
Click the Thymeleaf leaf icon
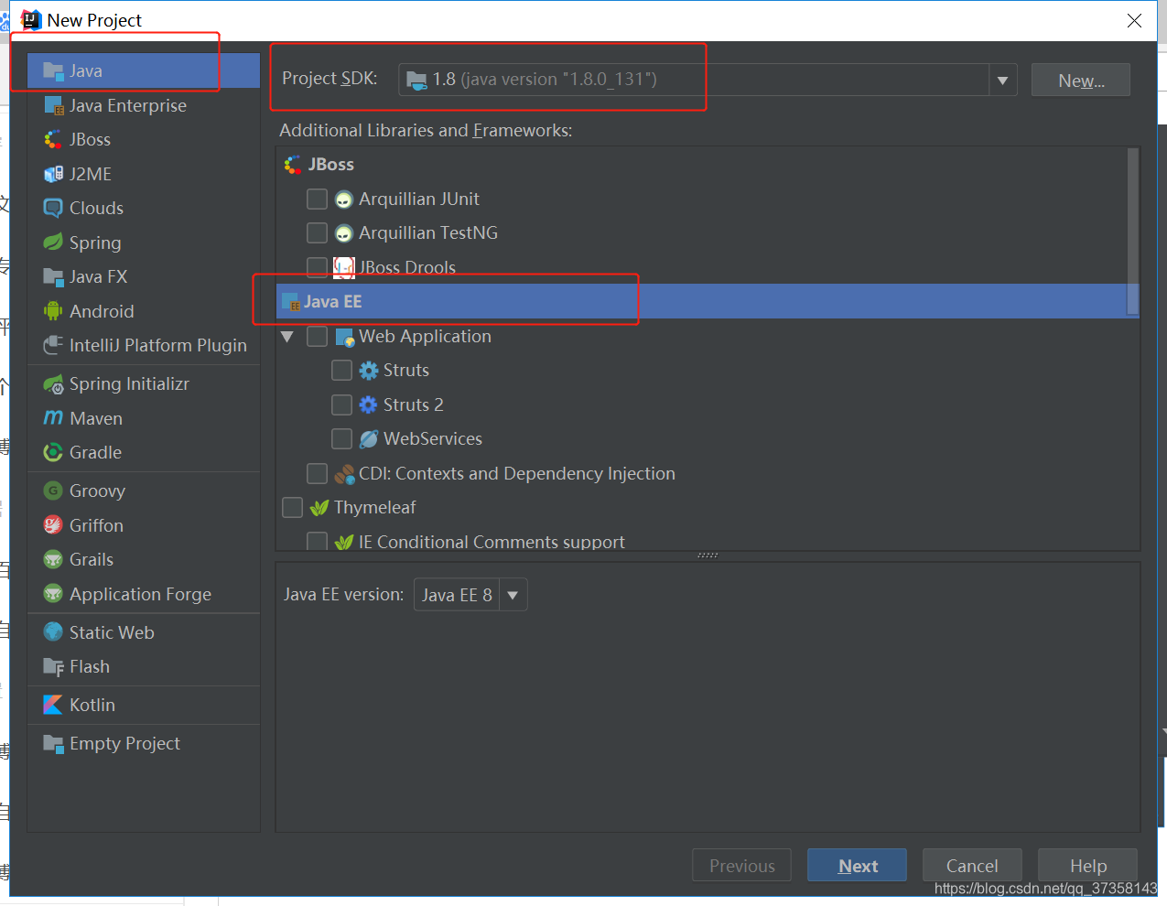319,508
